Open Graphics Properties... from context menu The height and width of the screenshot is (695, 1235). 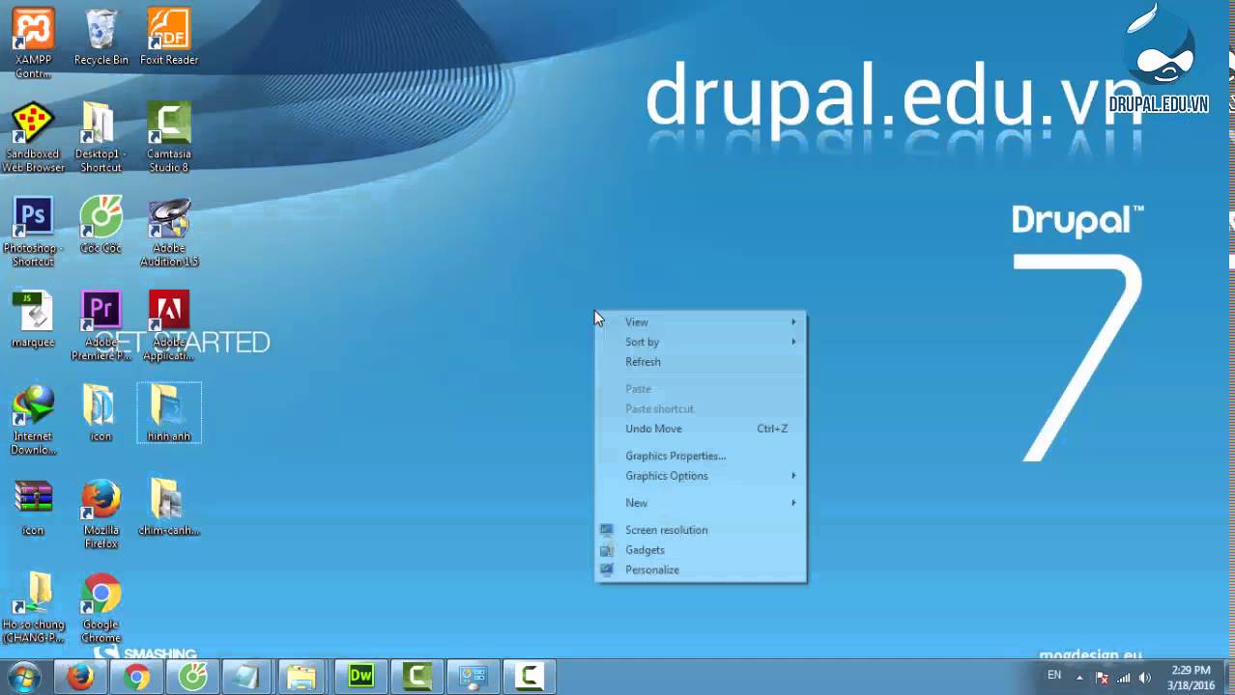[701, 456]
